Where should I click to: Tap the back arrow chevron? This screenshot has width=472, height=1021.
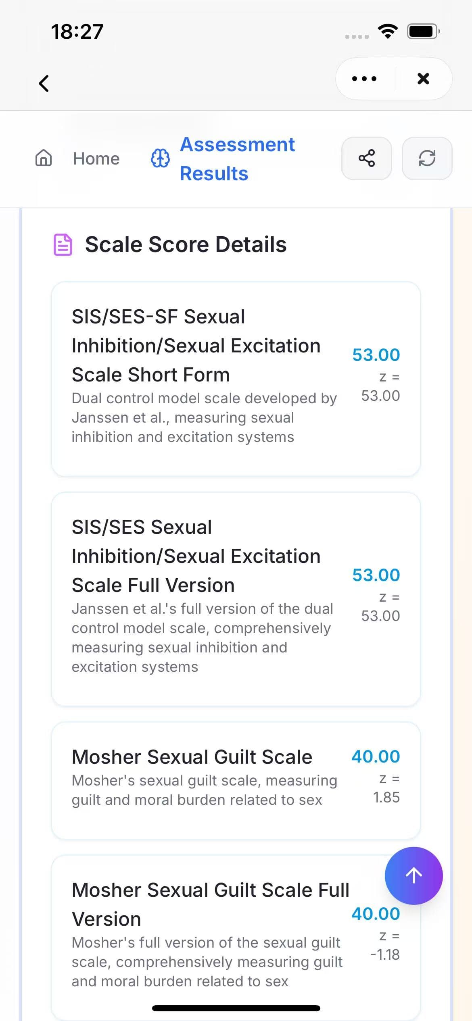coord(44,83)
